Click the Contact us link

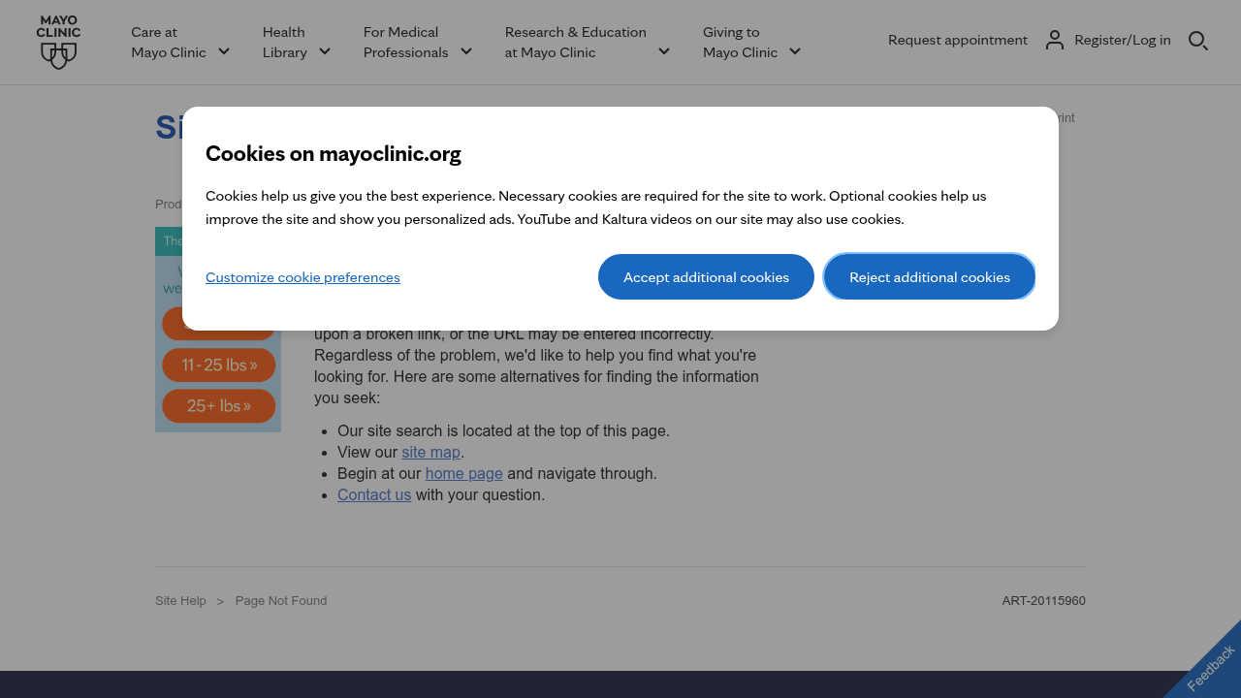374,494
